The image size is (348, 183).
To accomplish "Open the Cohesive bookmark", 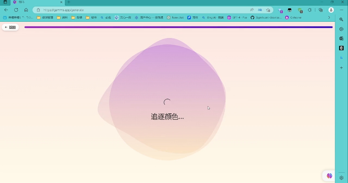I will [293, 18].
